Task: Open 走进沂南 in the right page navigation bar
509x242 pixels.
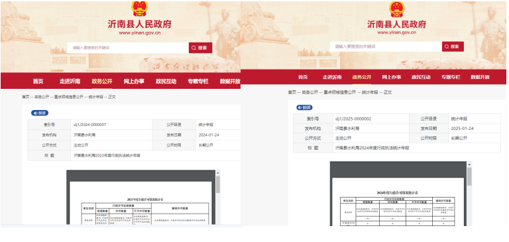Action: (332, 78)
